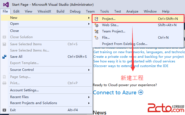This screenshot has width=185, height=115.
Task: Select Recent Projects and Solutions entry
Action: (x=46, y=103)
